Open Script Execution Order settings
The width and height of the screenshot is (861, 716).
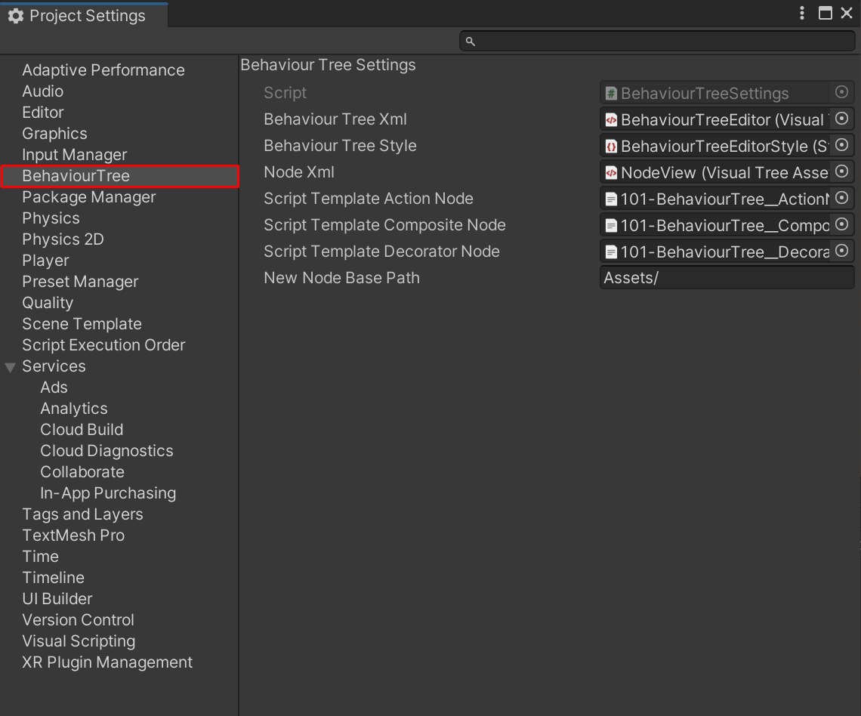coord(103,345)
